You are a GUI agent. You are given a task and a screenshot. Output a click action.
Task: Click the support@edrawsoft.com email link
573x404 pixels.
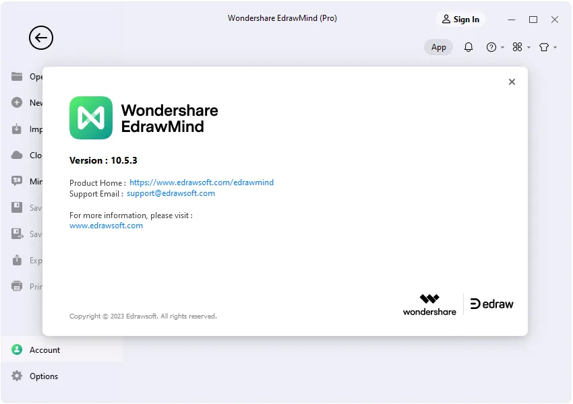[x=171, y=193]
